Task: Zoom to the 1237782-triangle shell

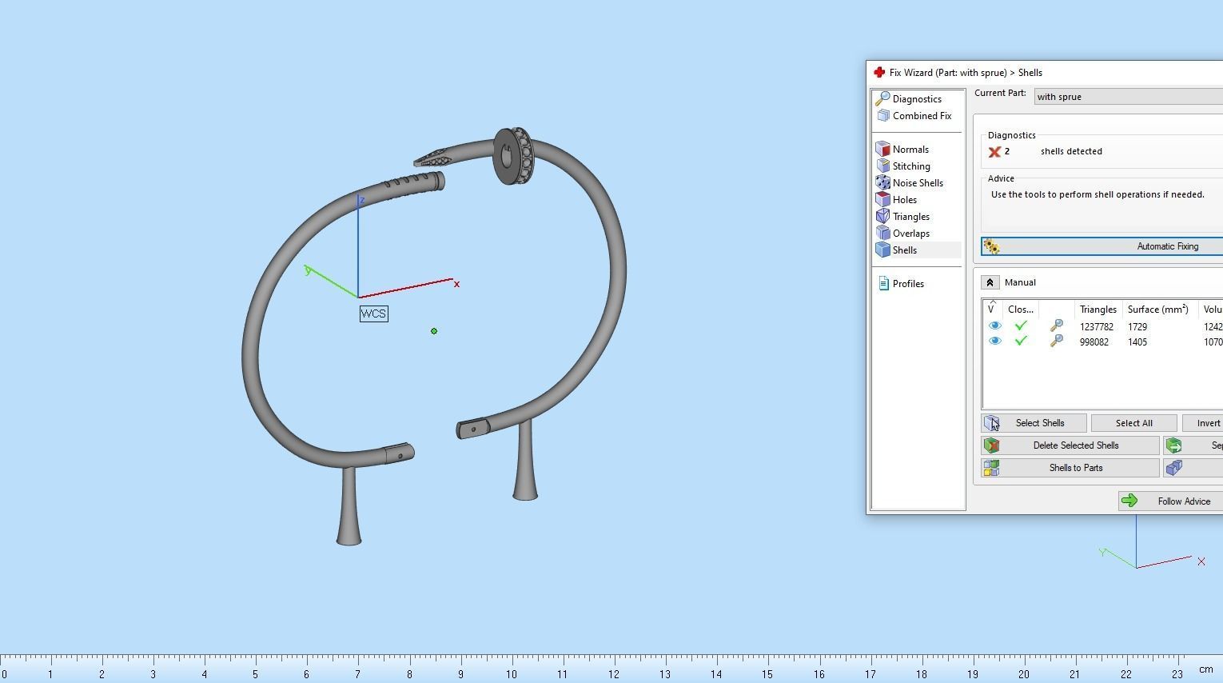Action: (1057, 326)
